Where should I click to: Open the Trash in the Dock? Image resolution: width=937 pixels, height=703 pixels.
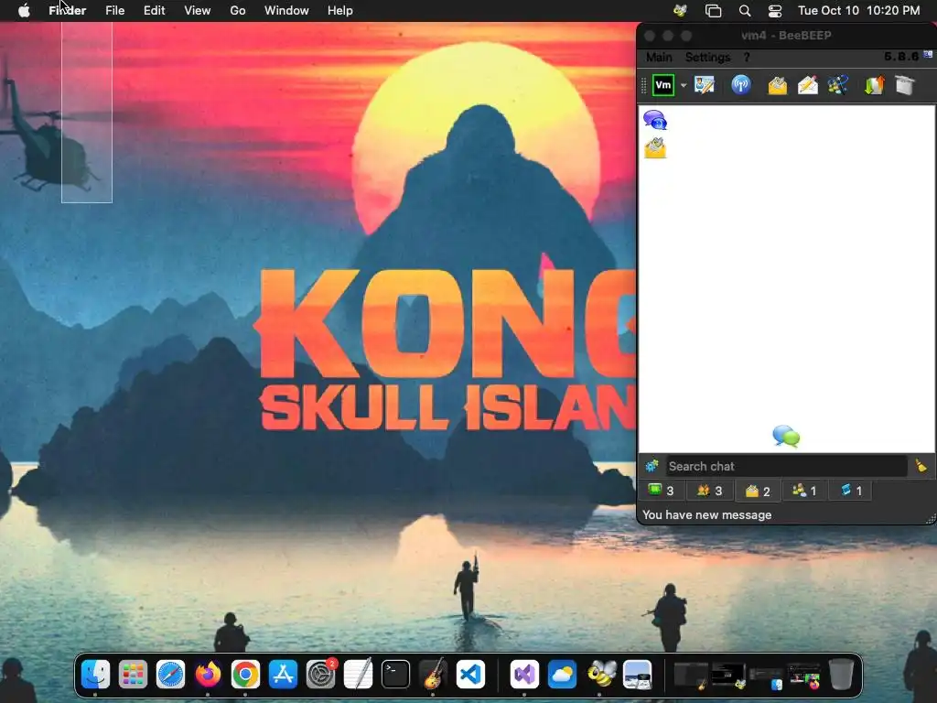[841, 675]
